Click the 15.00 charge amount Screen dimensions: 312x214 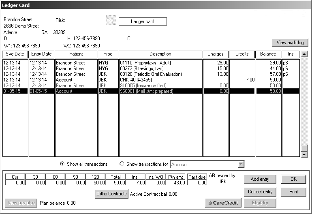(222, 68)
